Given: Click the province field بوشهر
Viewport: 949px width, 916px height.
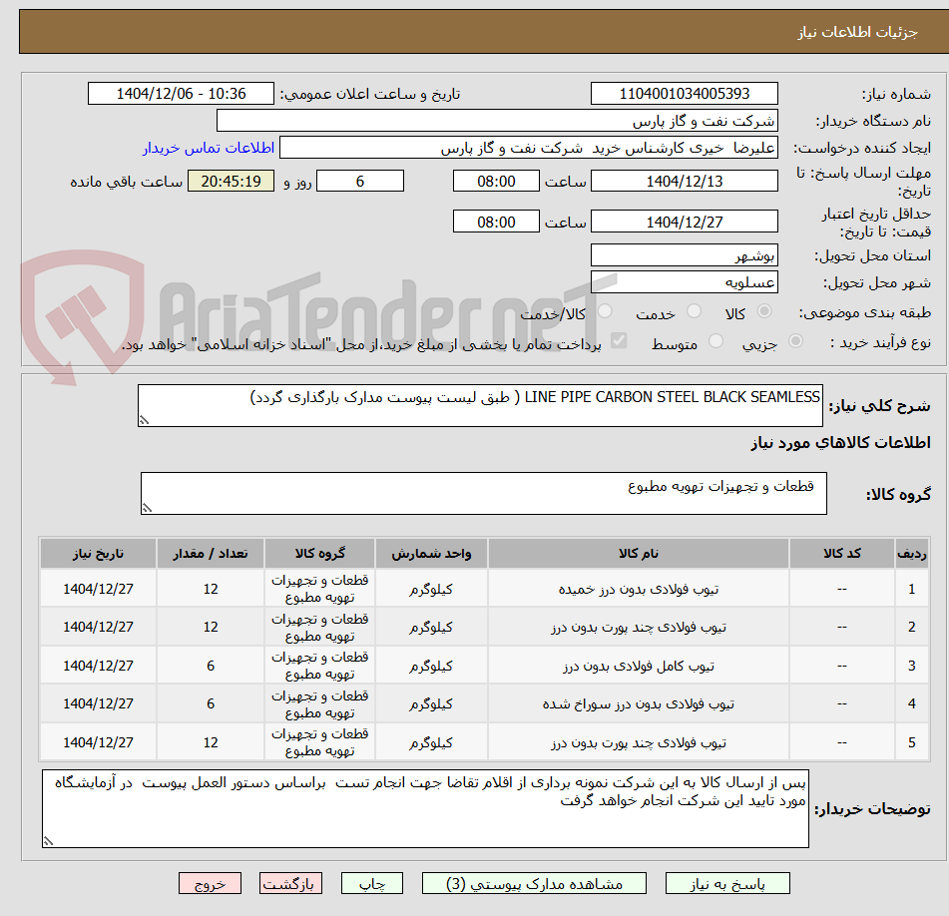Looking at the screenshot, I should [684, 255].
